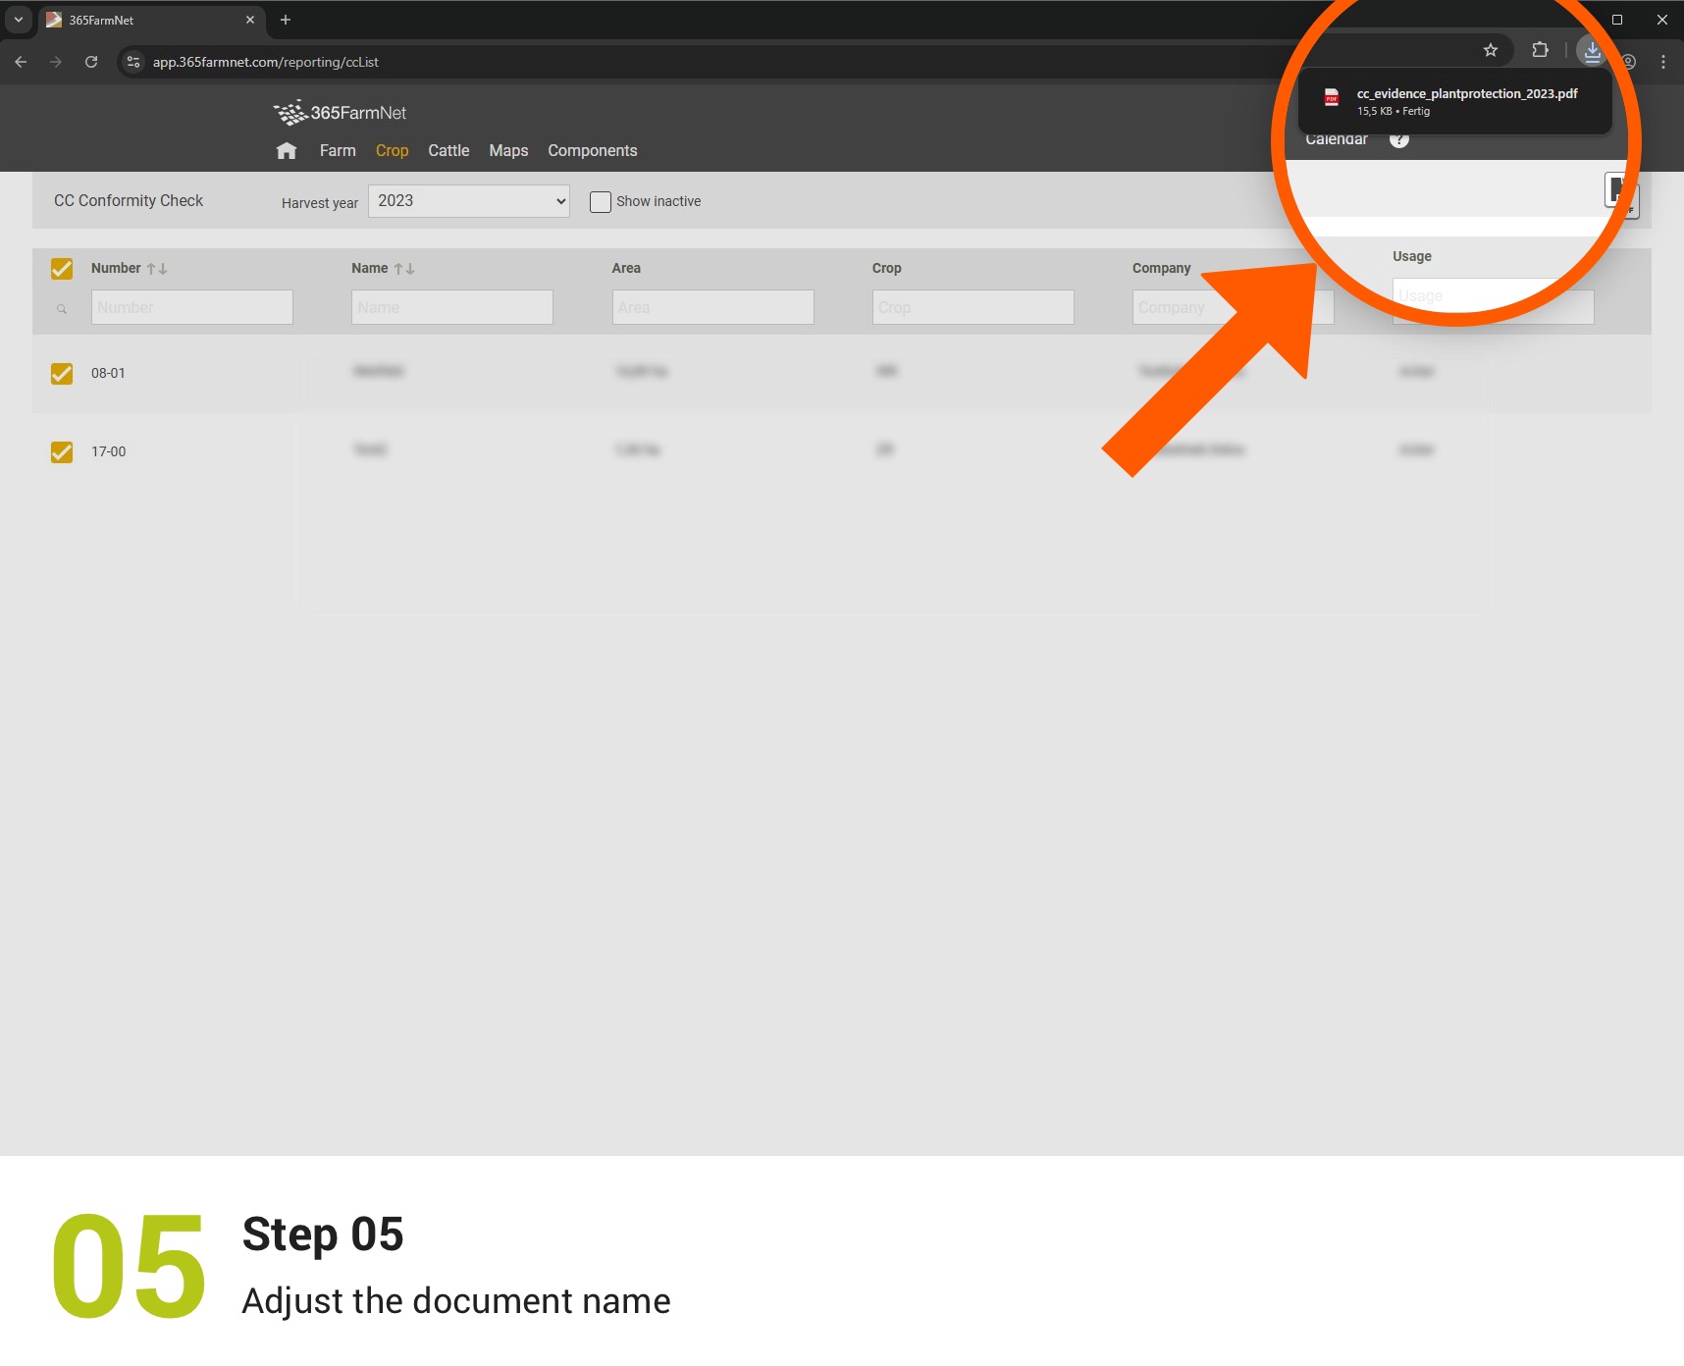The image size is (1684, 1366).
Task: Go to the home page icon
Action: (x=287, y=151)
